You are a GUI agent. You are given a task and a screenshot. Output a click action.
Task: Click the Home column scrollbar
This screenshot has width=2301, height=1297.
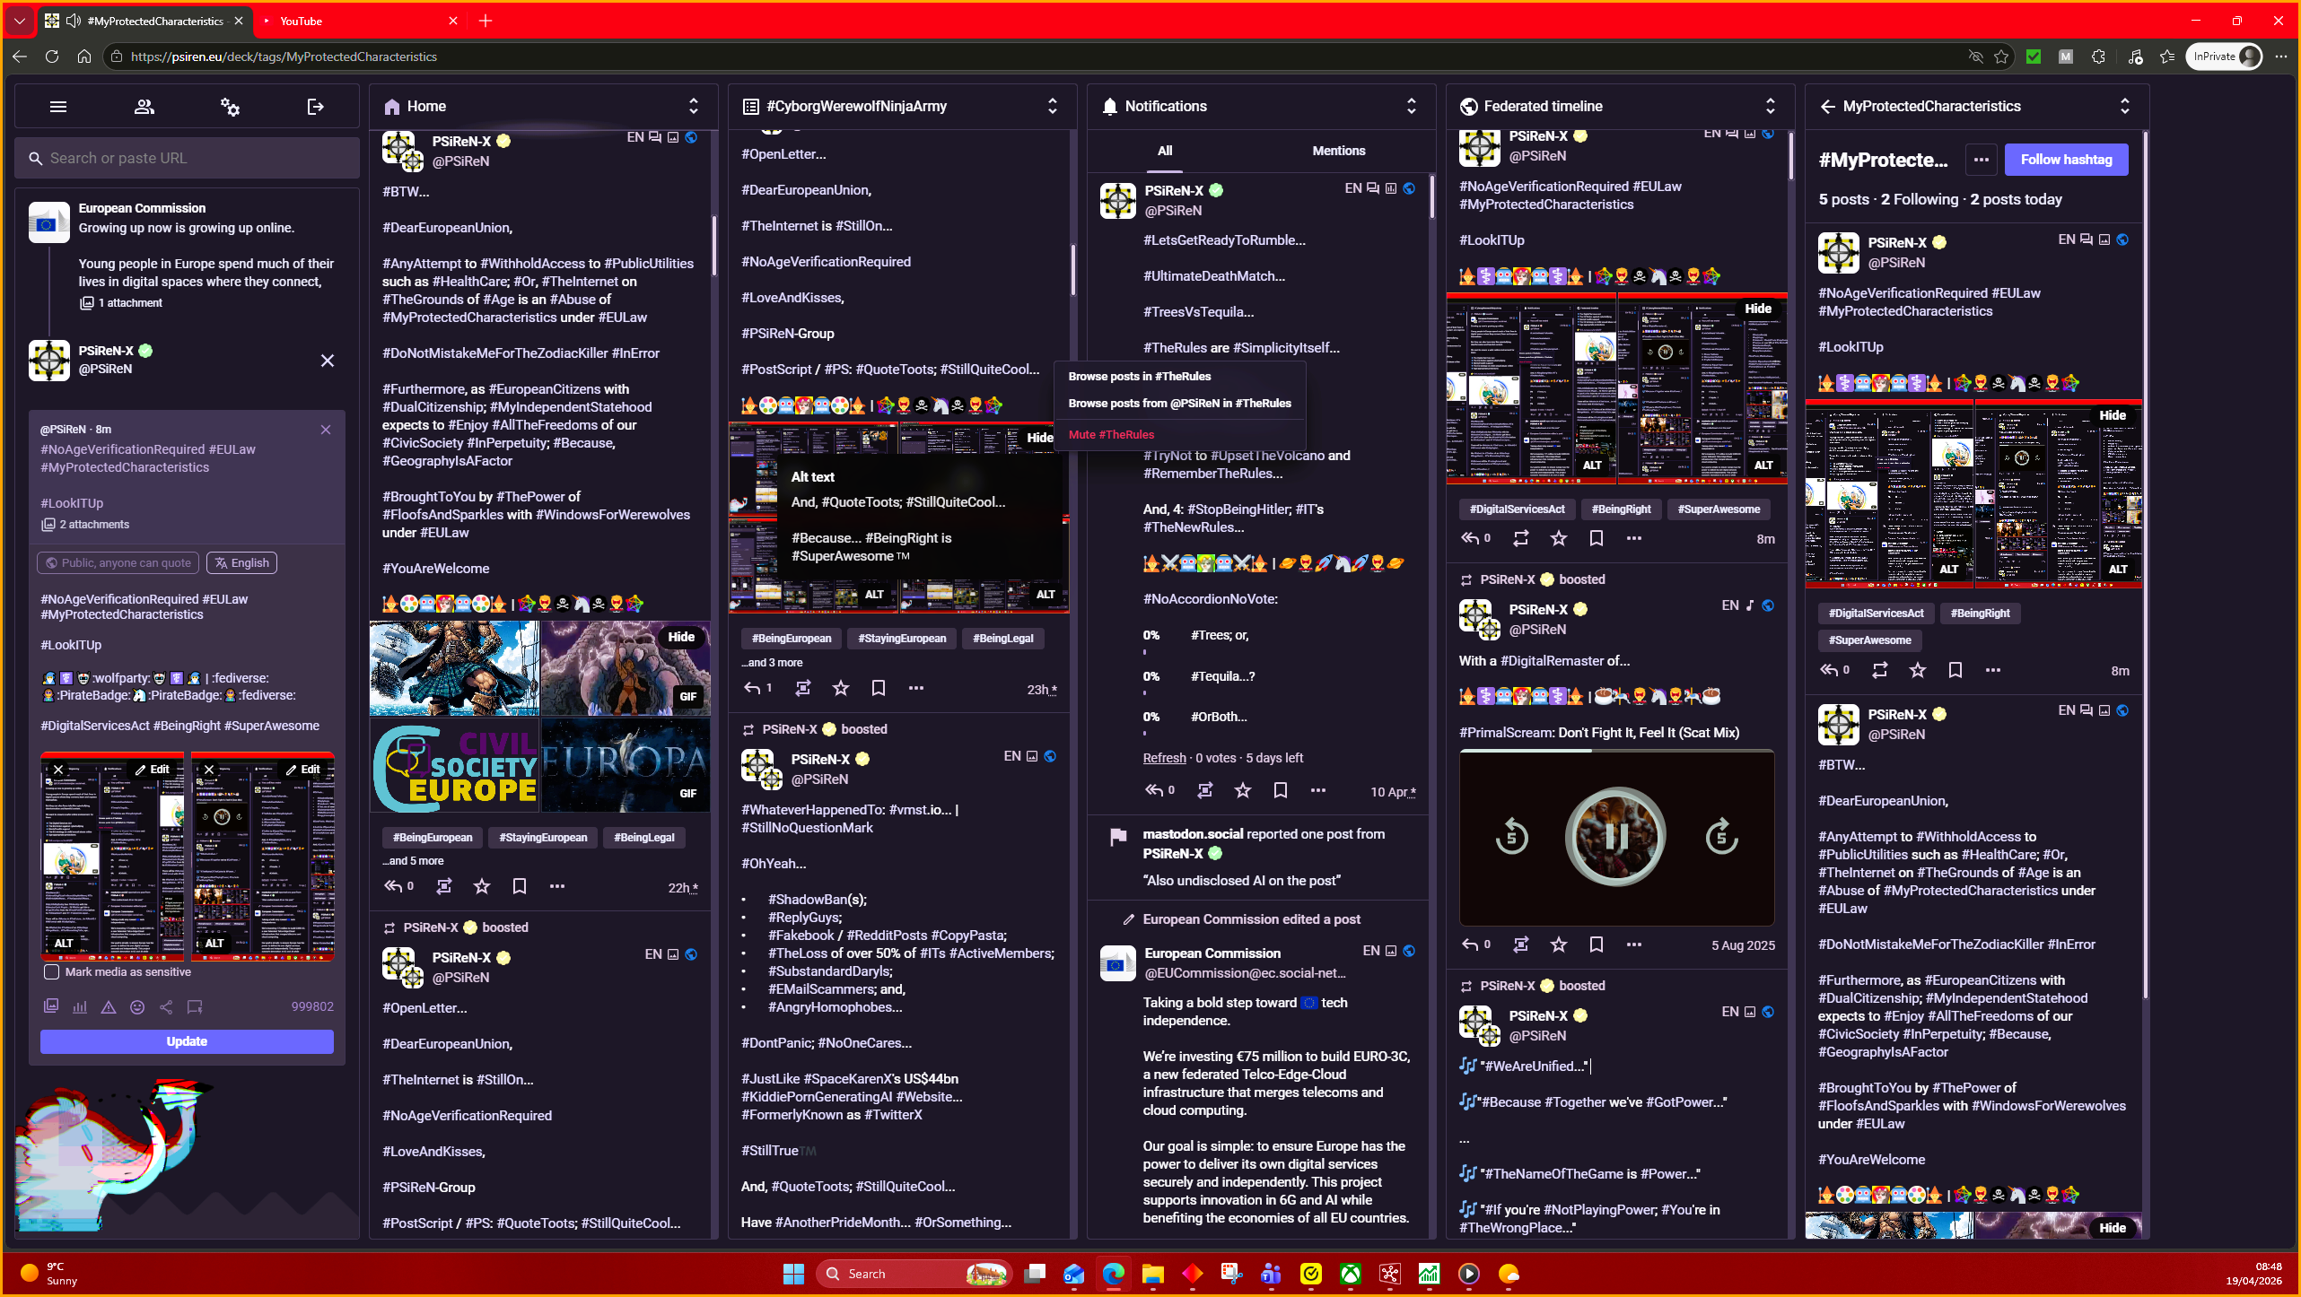click(714, 245)
